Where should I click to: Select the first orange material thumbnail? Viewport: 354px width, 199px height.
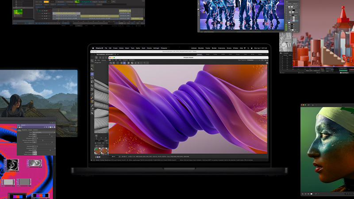point(97,150)
